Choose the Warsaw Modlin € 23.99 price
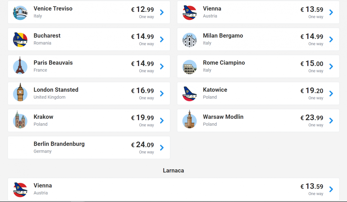This screenshot has height=202, width=347. pos(312,118)
